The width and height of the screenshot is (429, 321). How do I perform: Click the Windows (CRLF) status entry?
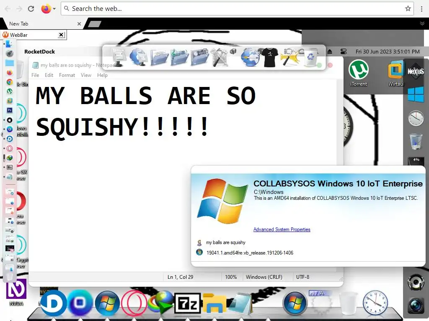[264, 277]
